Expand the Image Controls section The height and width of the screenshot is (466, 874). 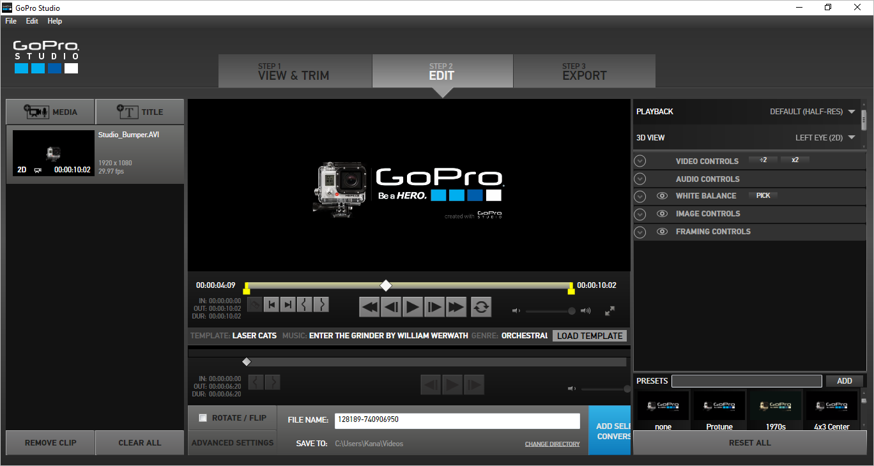click(640, 214)
